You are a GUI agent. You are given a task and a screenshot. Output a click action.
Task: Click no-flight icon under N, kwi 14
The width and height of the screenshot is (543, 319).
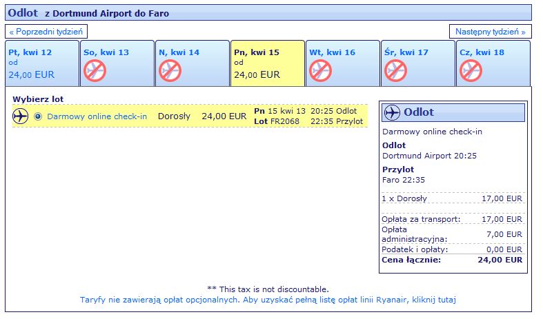pyautogui.click(x=170, y=70)
